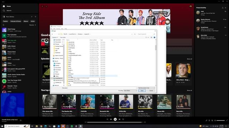The width and height of the screenshot is (229, 128).
Task: Click Show all next to top mixes
Action: [189, 90]
